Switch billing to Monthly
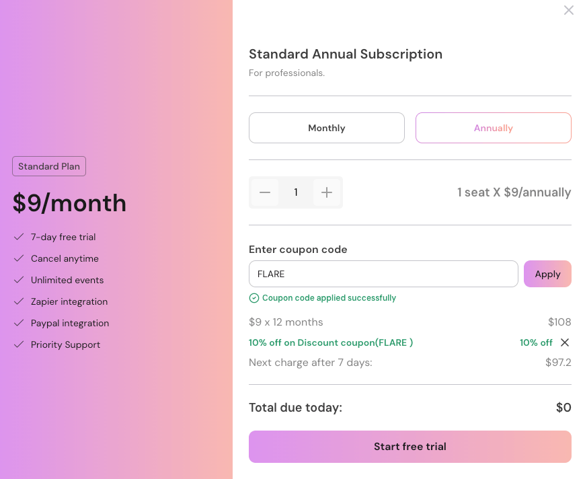Screen dimensions: 585x479 pos(326,127)
